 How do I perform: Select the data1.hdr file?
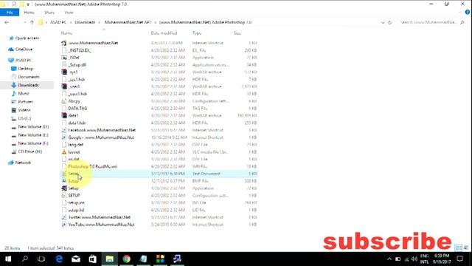[77, 123]
